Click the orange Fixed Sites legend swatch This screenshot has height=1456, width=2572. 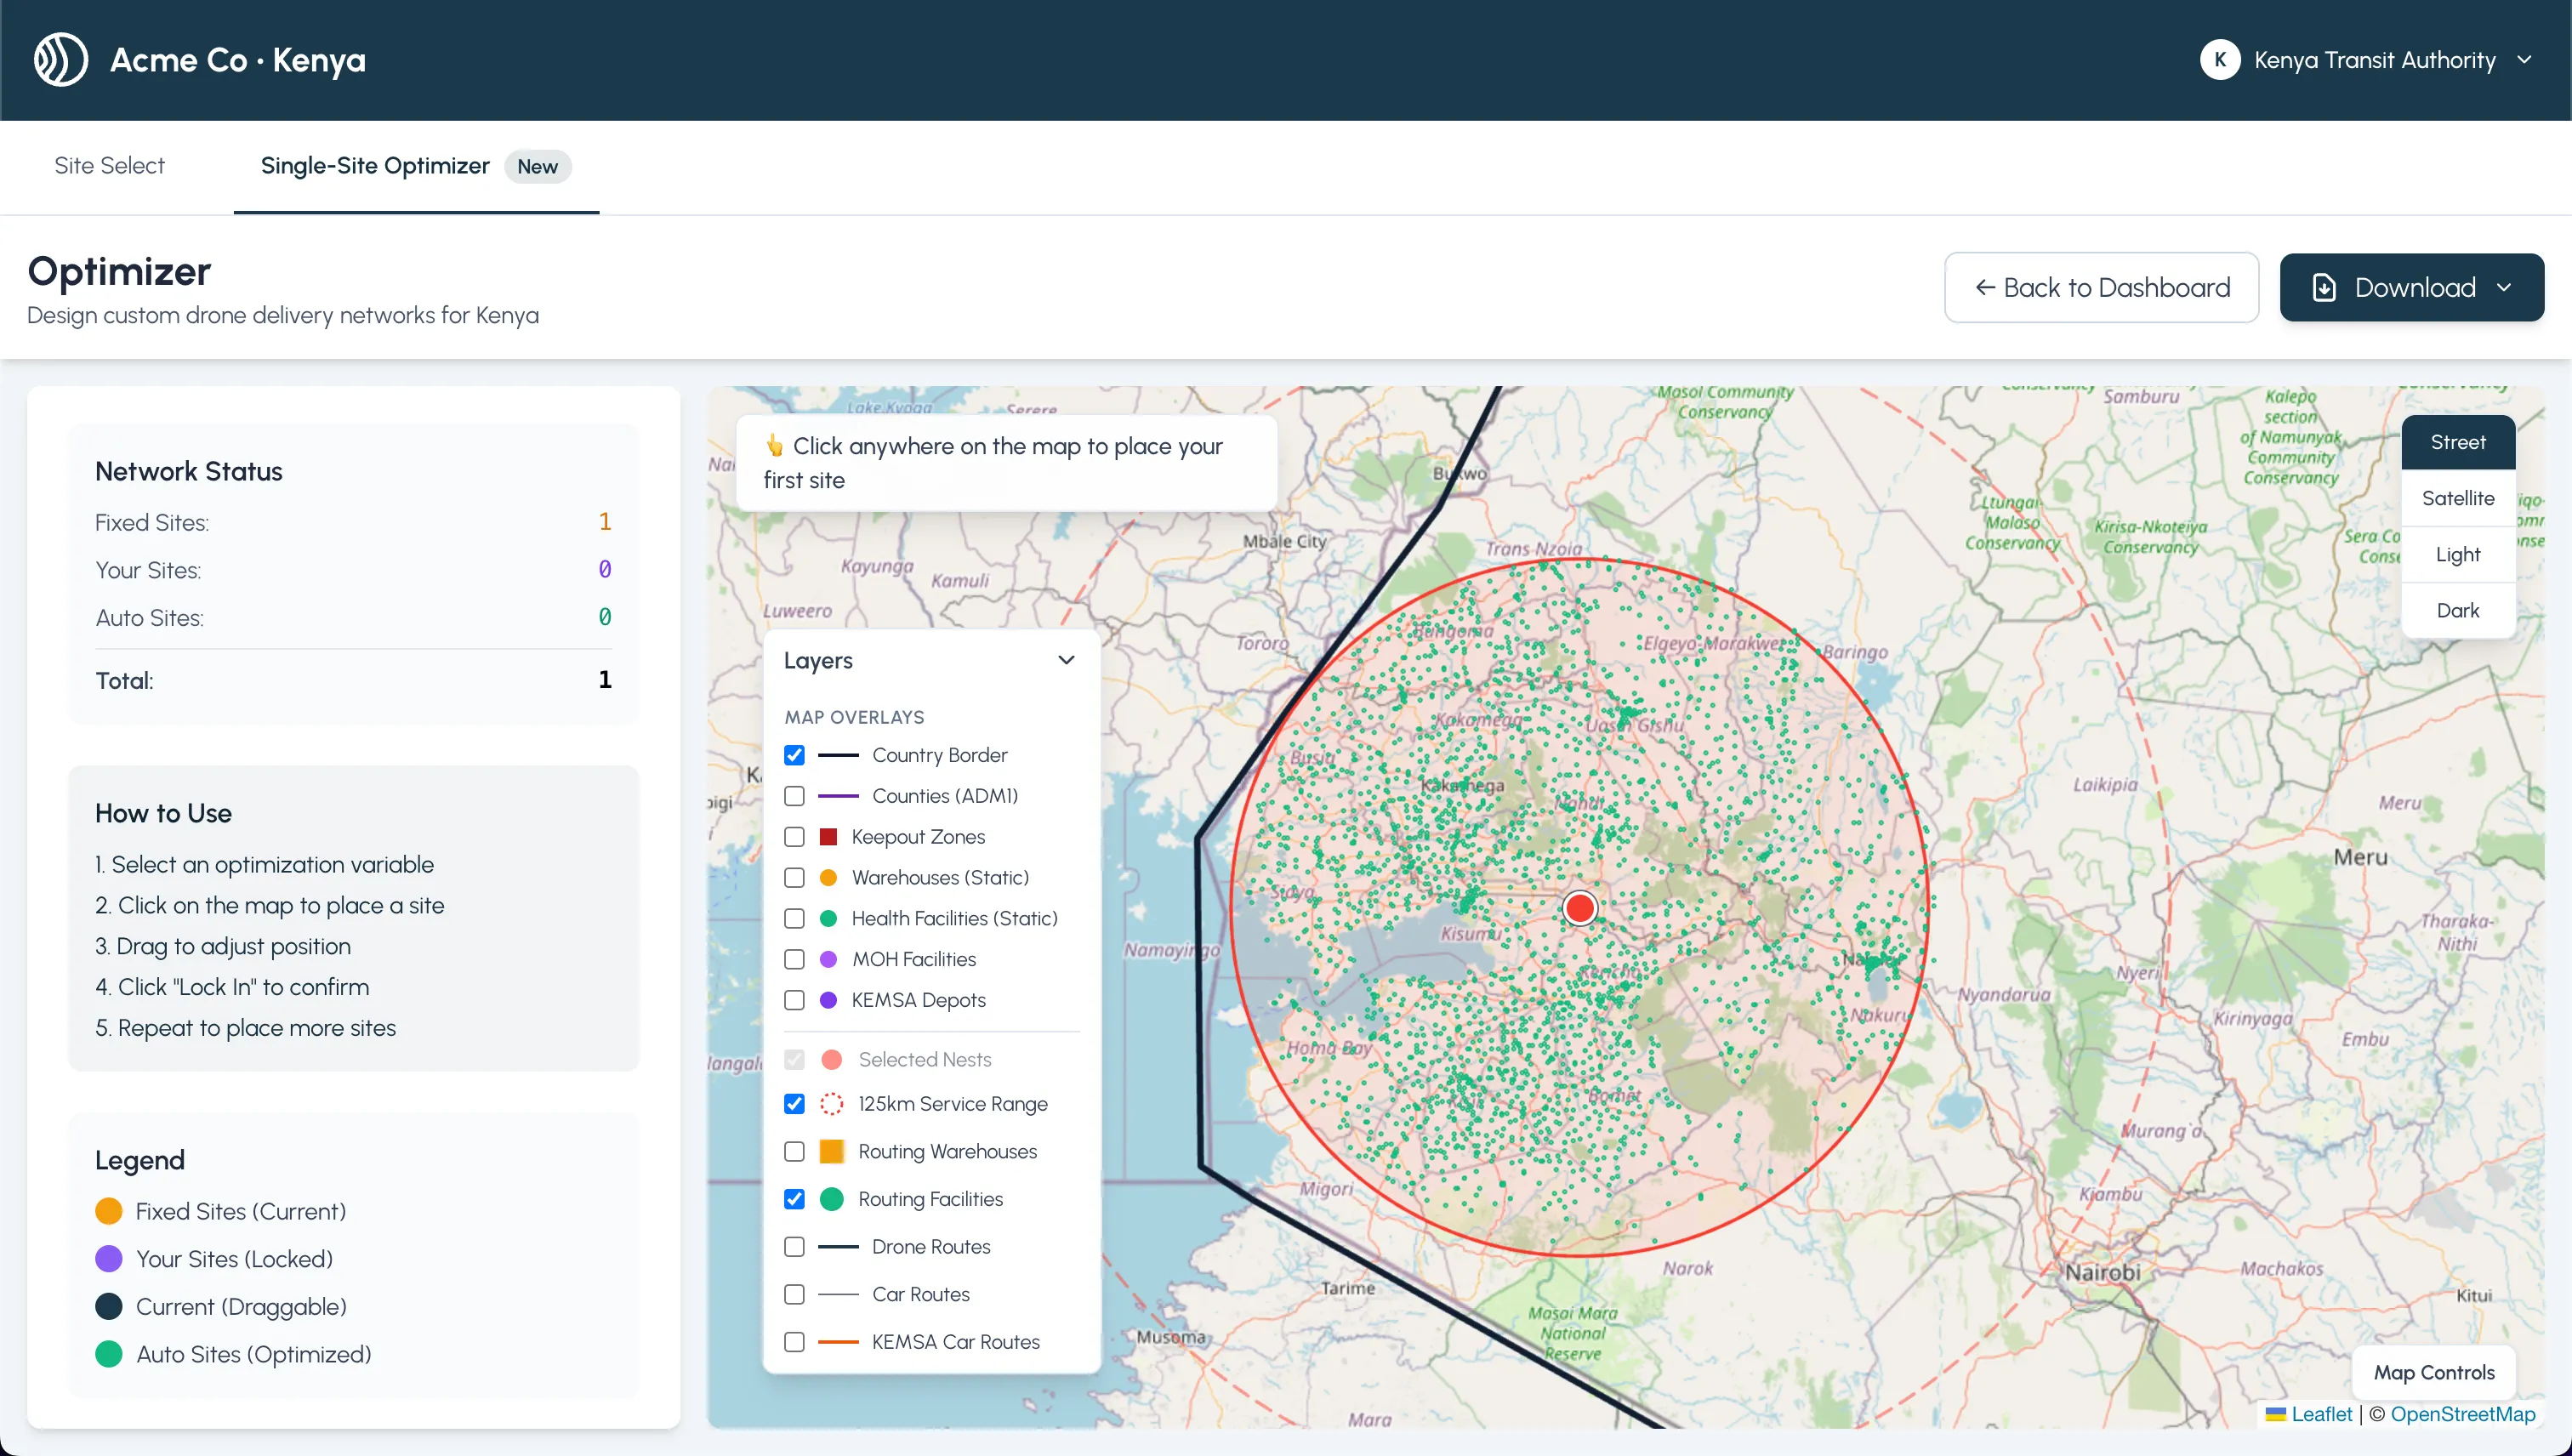109,1211
